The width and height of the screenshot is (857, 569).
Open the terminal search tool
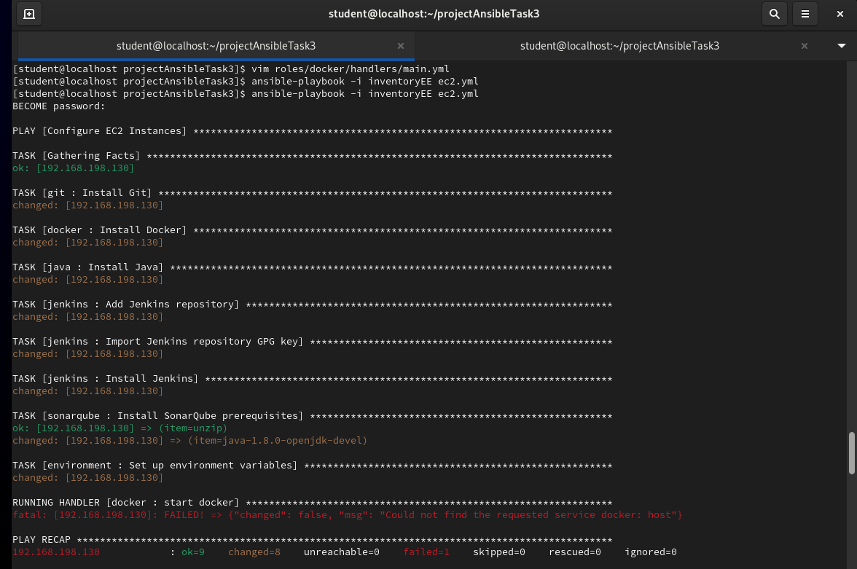coord(775,14)
